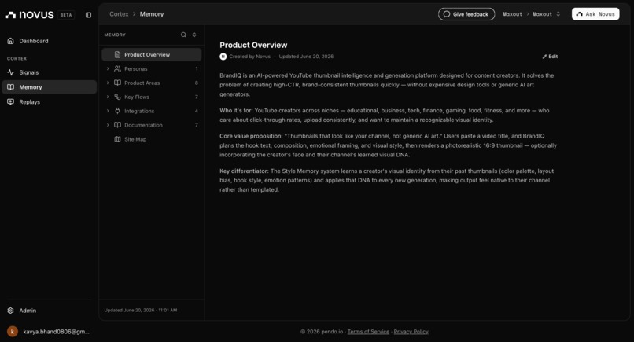Click the 'Updated June 20, 2026 · 11:01 AM' footer
Viewport: 634px width, 342px height.
(x=141, y=310)
